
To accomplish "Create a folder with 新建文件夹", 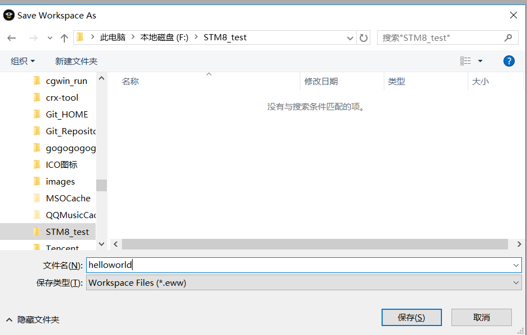I will coord(76,61).
